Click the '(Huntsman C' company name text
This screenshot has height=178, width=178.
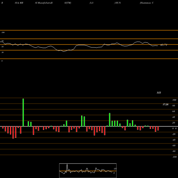[147, 3]
